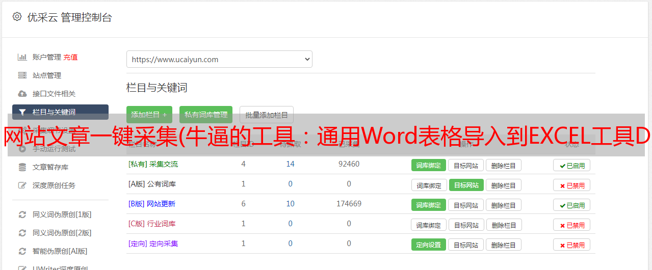
Task: Select the 栏目与关键词 sidebar item
Action: click(x=60, y=112)
